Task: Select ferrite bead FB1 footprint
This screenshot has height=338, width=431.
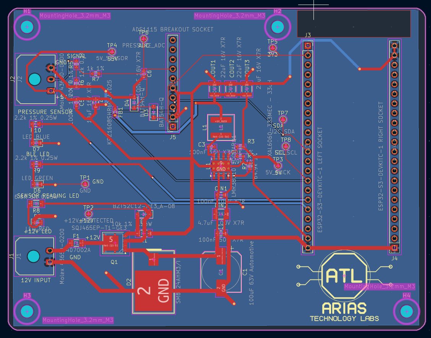Action: [x=115, y=112]
